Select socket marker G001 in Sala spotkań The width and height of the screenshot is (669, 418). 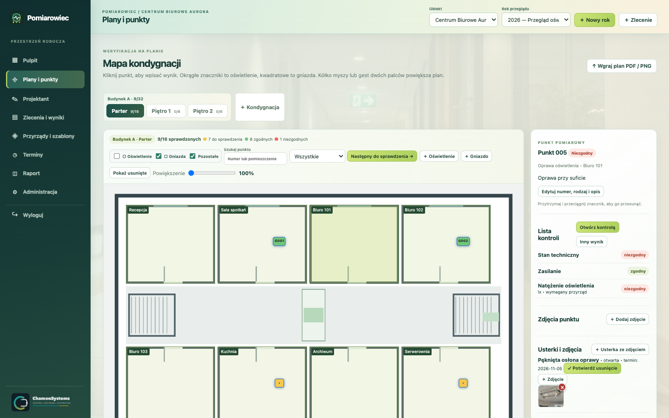(x=279, y=241)
